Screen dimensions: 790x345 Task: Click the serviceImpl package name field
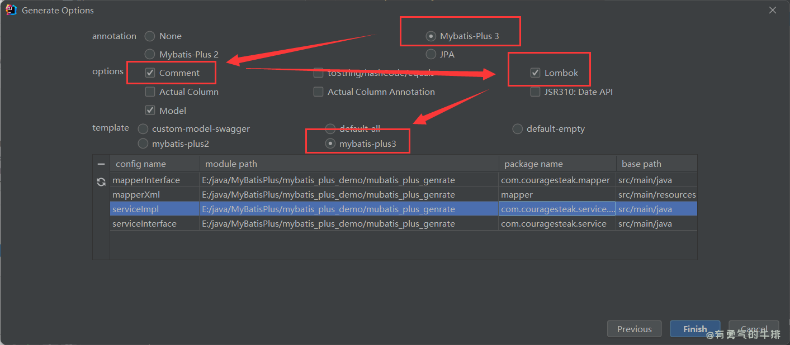(x=557, y=209)
